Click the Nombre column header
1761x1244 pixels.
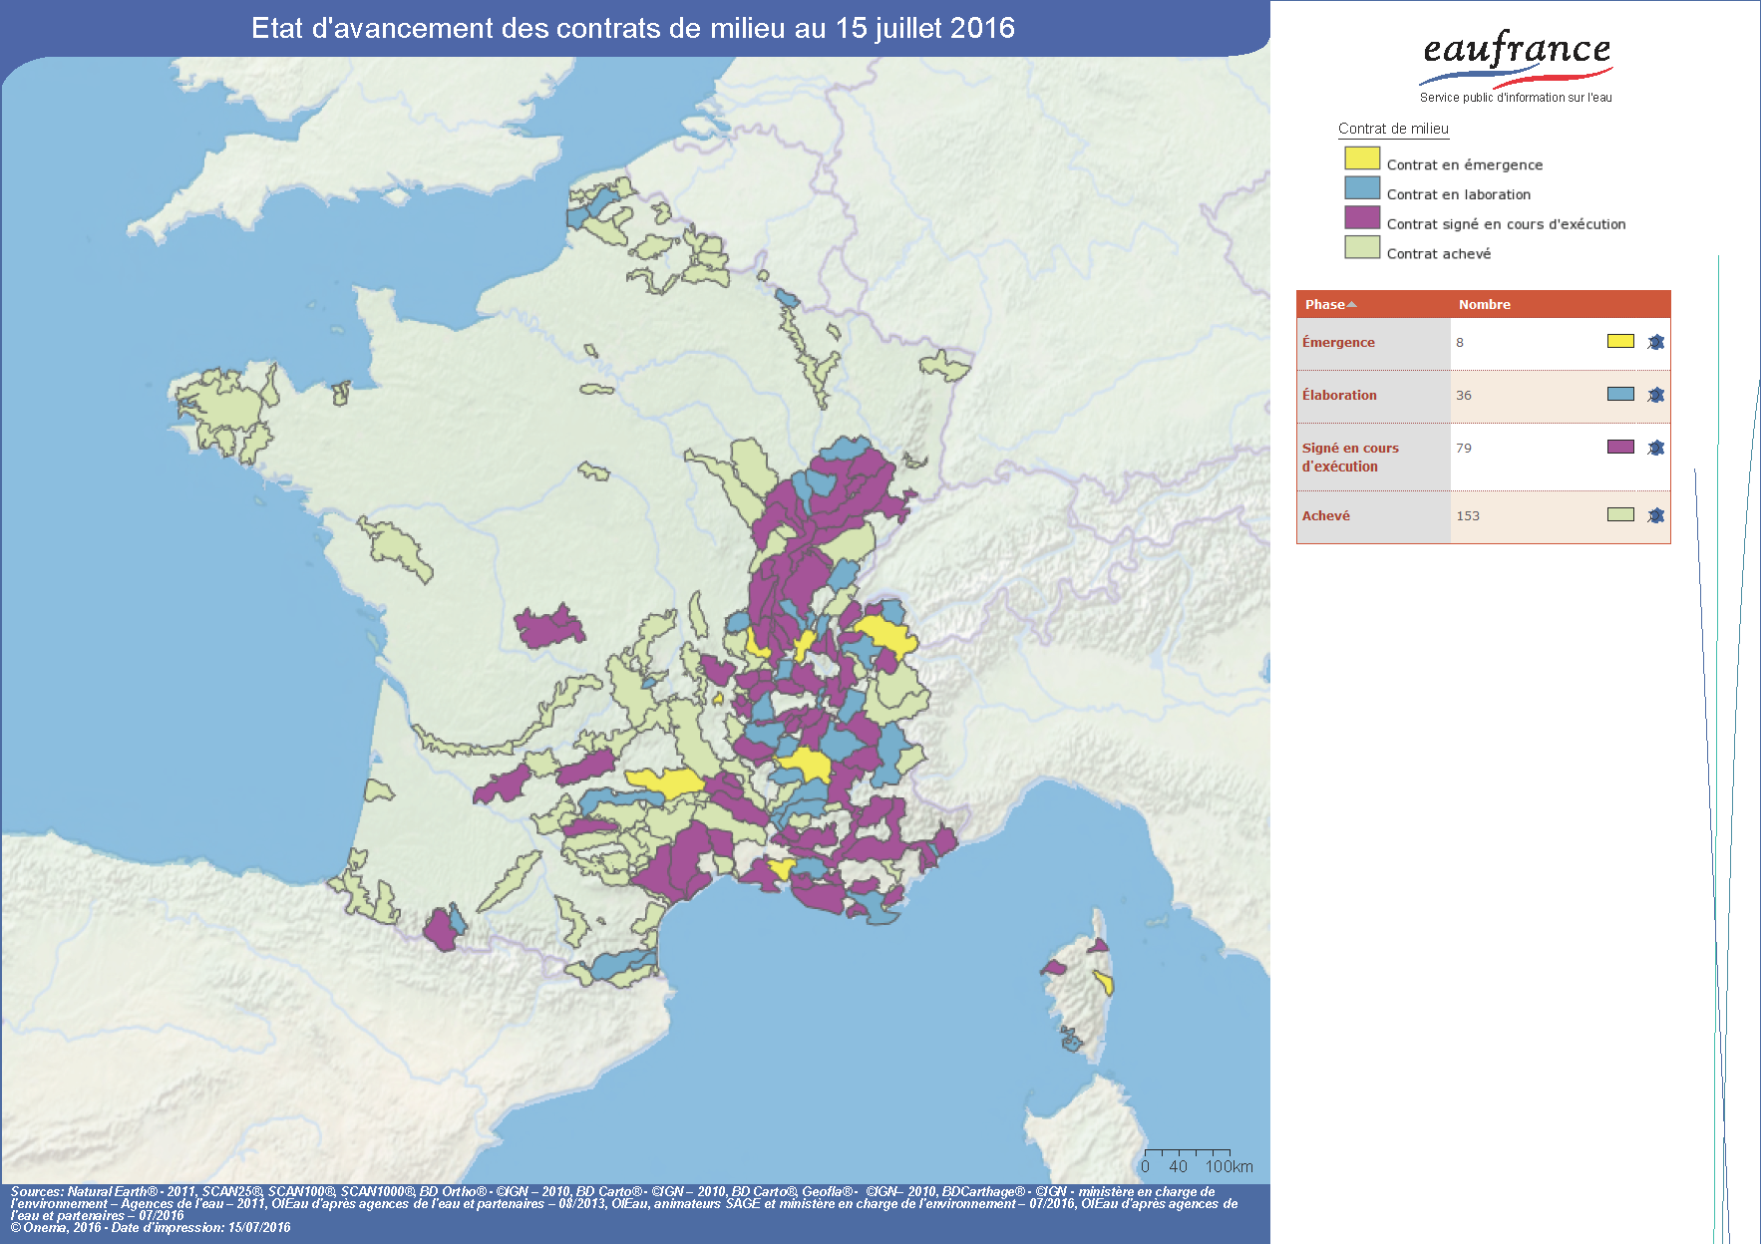tap(1484, 305)
